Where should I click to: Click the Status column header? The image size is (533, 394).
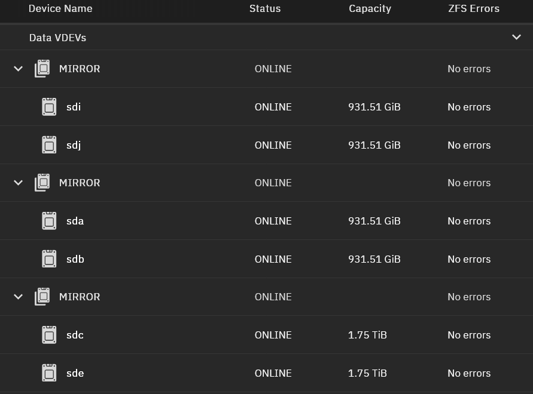pyautogui.click(x=265, y=8)
